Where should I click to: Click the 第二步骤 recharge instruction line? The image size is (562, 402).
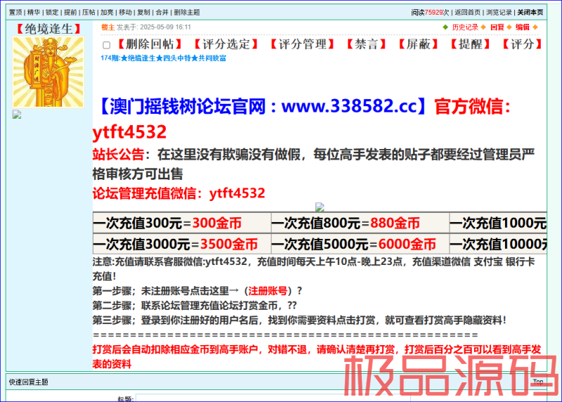[195, 306]
